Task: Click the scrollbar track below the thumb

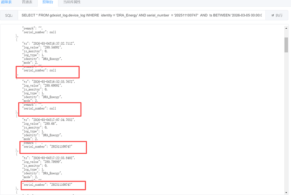Action: (286, 126)
